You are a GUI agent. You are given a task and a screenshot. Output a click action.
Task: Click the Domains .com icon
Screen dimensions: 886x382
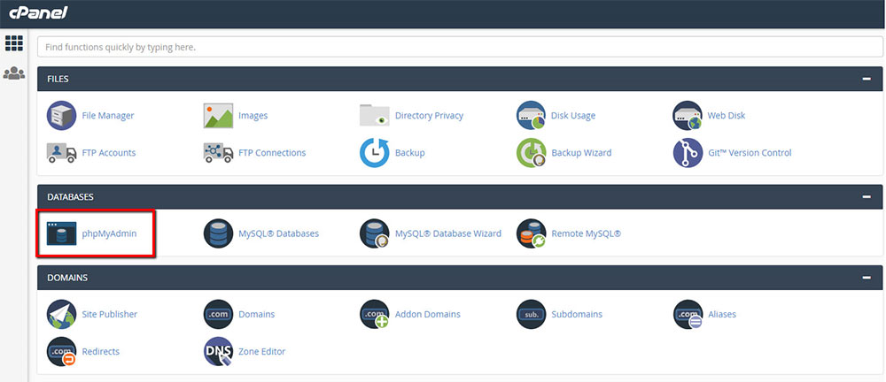(x=218, y=314)
